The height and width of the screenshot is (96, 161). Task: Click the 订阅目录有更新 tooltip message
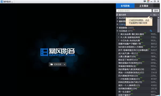coord(139,22)
